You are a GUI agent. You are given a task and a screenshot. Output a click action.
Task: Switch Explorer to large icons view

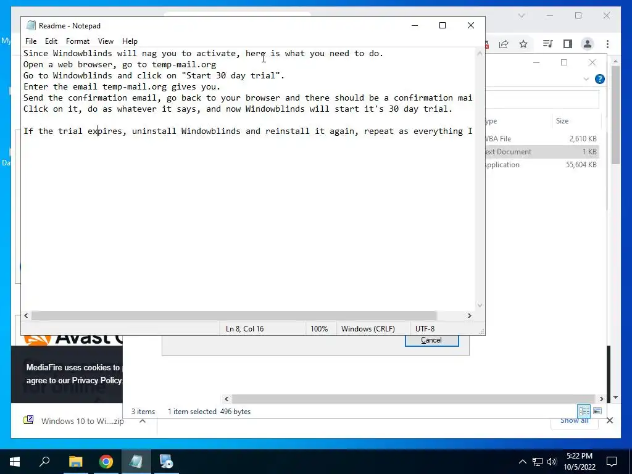click(x=597, y=411)
